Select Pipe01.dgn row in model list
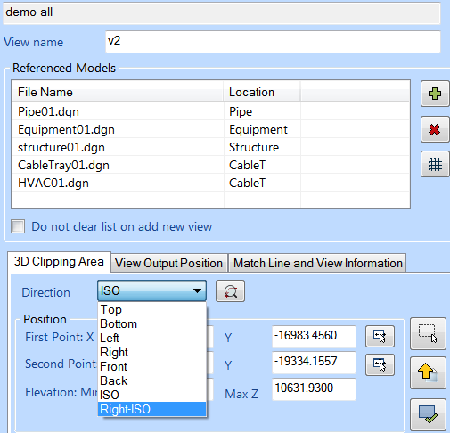Screen dimensions: 450x433 [x=210, y=111]
